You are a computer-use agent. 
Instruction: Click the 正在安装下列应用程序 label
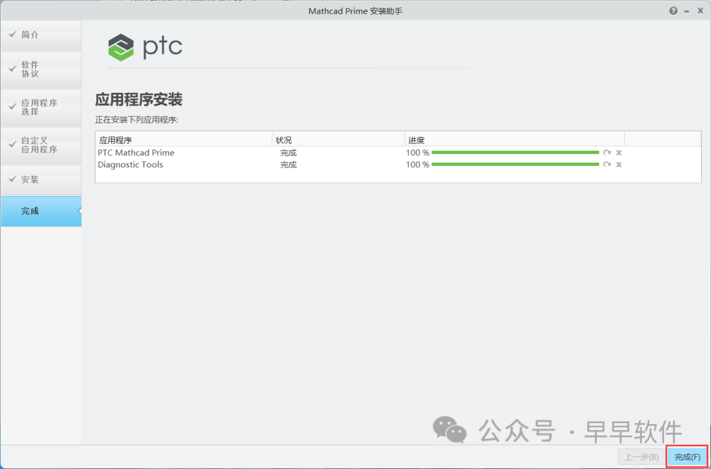(x=137, y=120)
